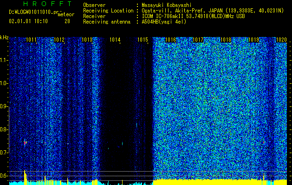Click time marker 1017
The height and width of the screenshot is (185, 292).
(x=198, y=39)
